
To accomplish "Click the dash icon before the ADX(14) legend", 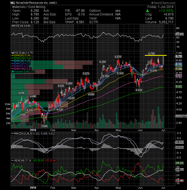I will [13, 161].
